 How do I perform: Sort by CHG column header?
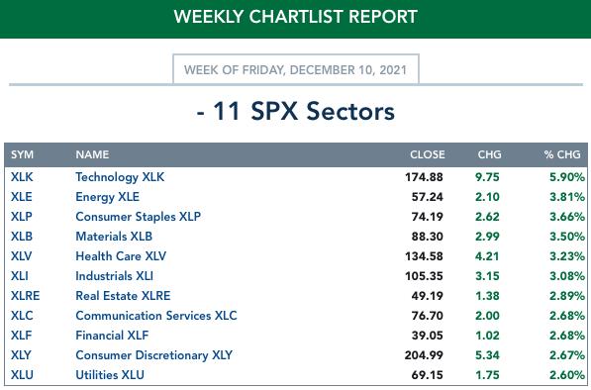pyautogui.click(x=490, y=154)
